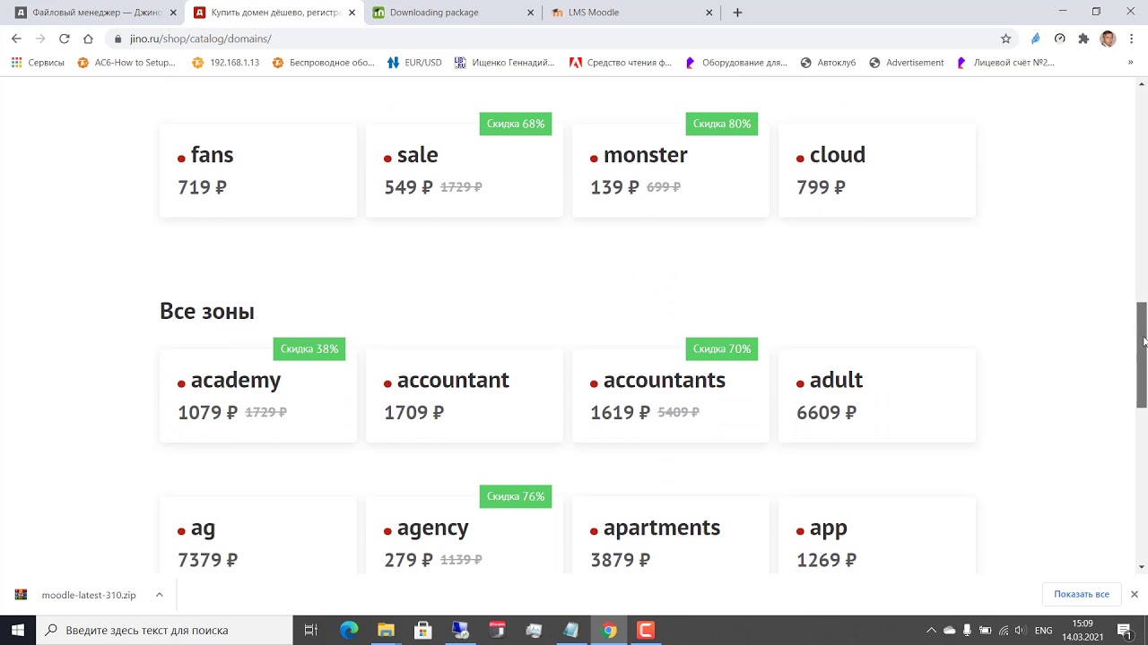This screenshot has width=1148, height=645.
Task: Open the volume control in the system tray
Action: (x=1020, y=630)
